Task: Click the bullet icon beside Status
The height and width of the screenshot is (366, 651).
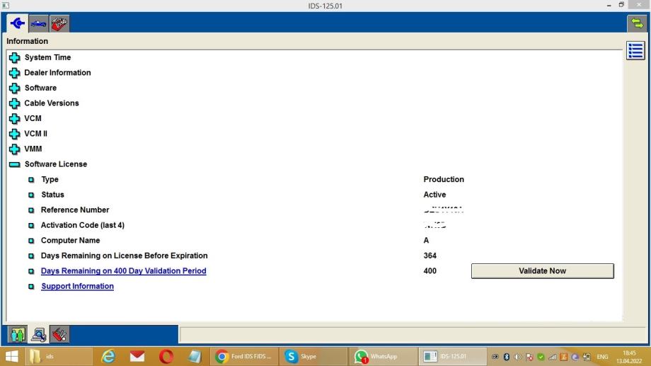Action: tap(31, 195)
